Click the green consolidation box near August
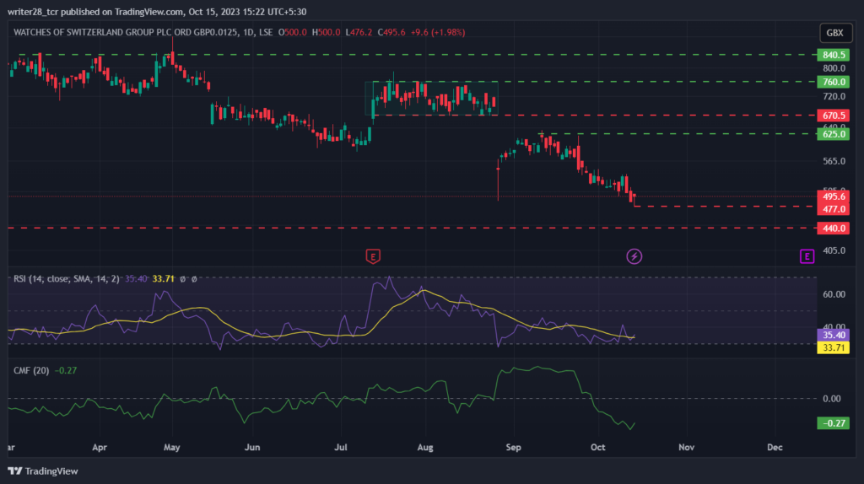This screenshot has height=484, width=864. pos(431,99)
